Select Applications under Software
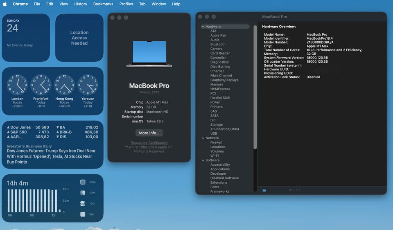 coord(220,169)
